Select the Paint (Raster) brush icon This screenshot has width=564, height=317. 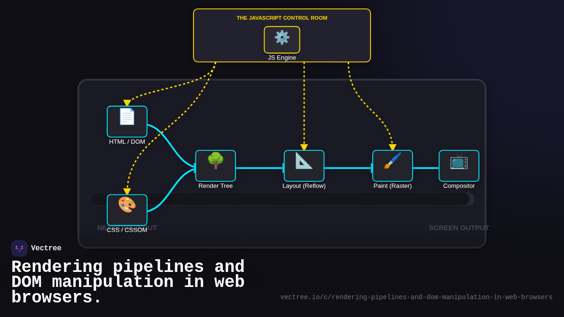pyautogui.click(x=392, y=165)
